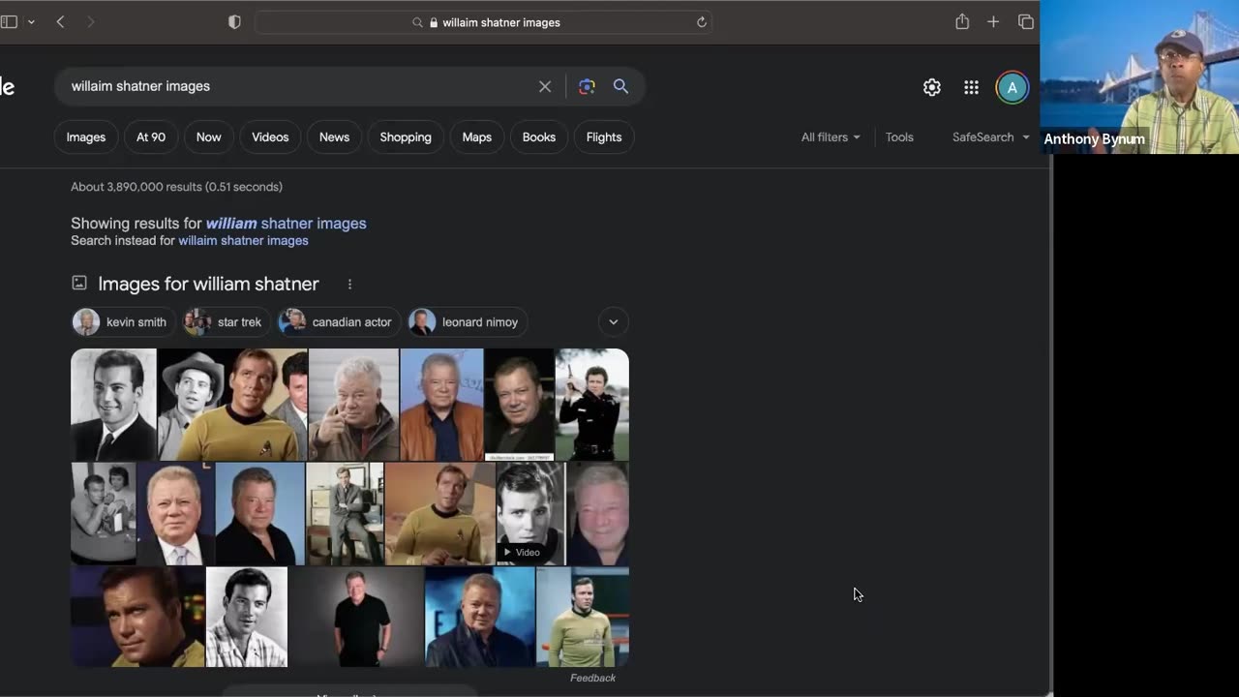The height and width of the screenshot is (697, 1239).
Task: Clear the search box with X icon
Action: (545, 86)
